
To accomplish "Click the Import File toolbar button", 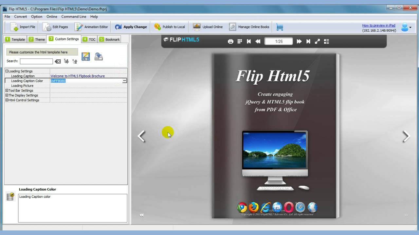I will tap(22, 27).
